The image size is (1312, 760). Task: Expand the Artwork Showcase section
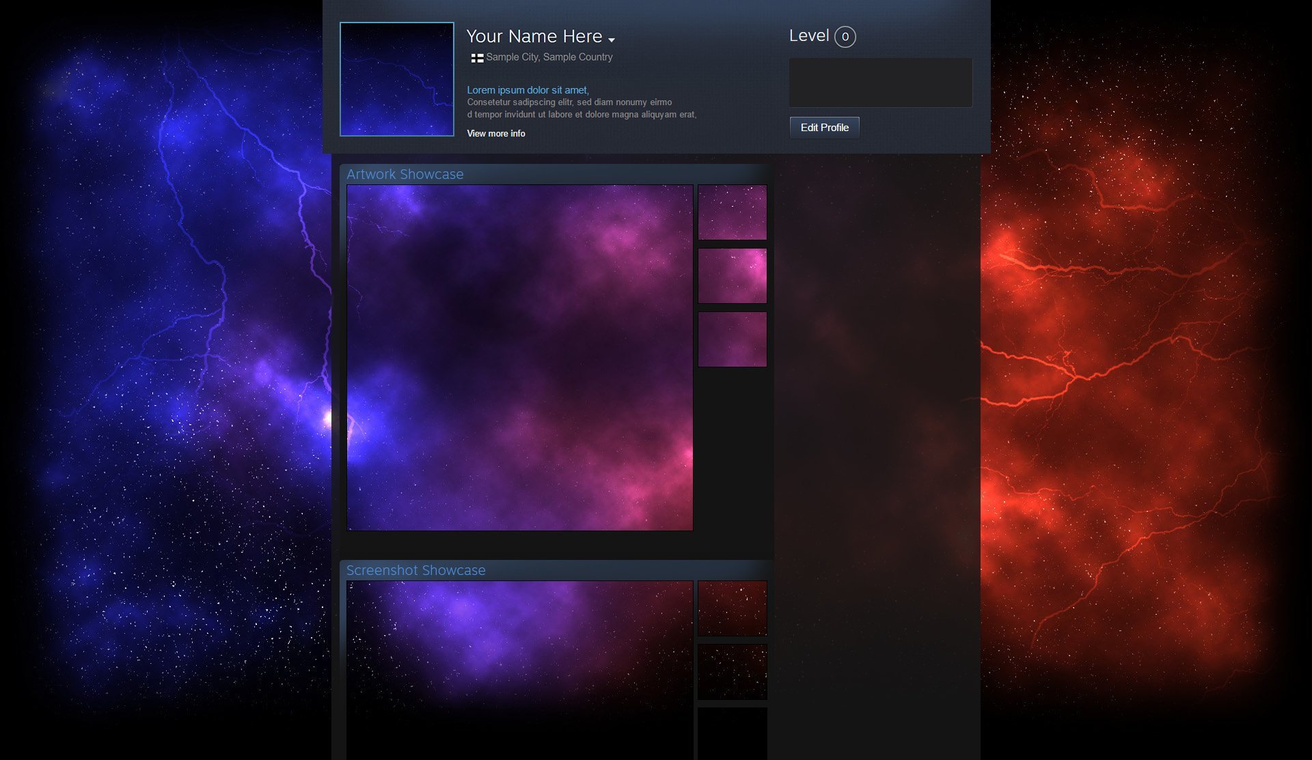(x=404, y=173)
